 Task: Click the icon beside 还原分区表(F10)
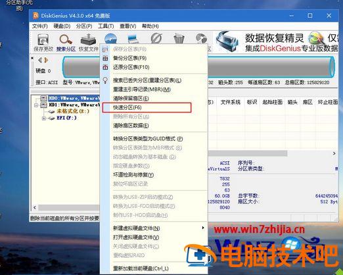click(x=105, y=67)
